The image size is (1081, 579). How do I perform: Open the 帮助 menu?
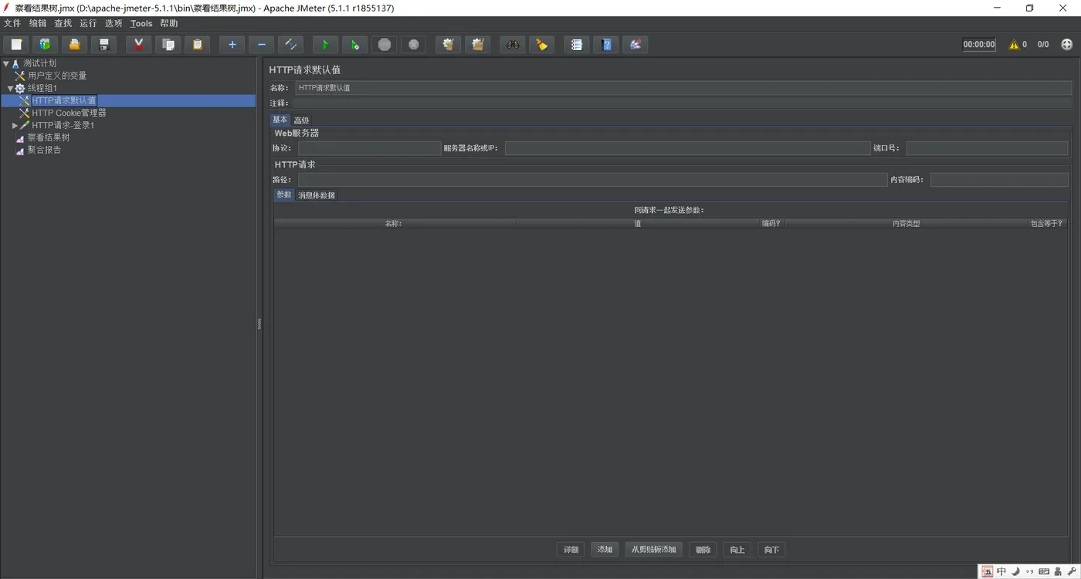tap(169, 23)
